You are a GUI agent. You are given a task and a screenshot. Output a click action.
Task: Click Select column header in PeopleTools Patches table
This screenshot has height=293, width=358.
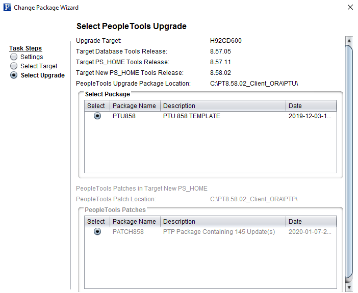pos(97,222)
